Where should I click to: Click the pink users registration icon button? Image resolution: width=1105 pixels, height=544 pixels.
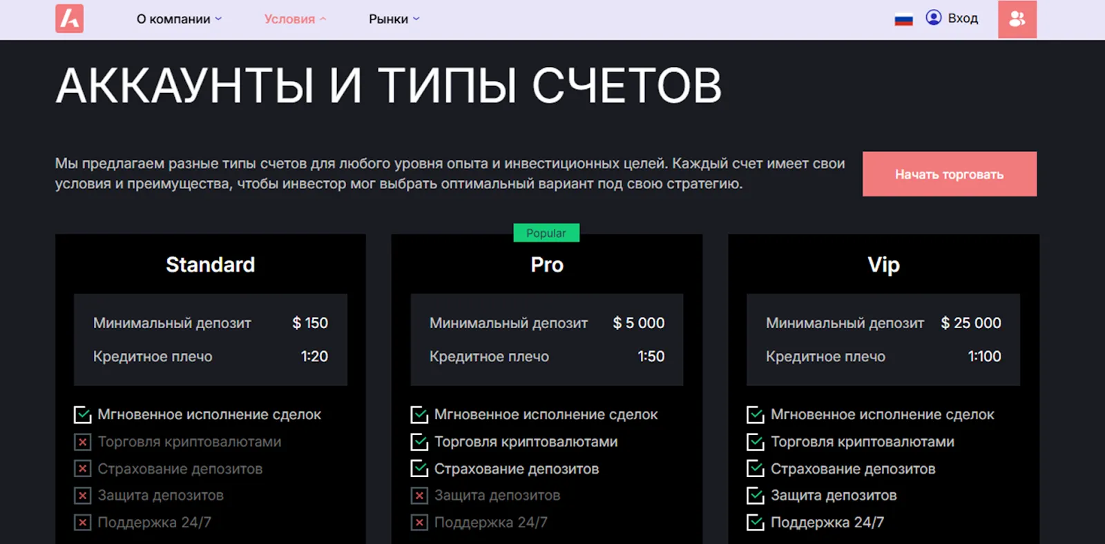pos(1017,19)
